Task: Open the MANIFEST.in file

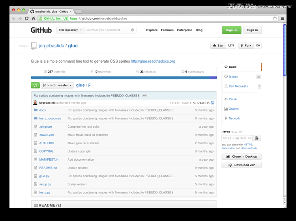Action: pos(49,160)
